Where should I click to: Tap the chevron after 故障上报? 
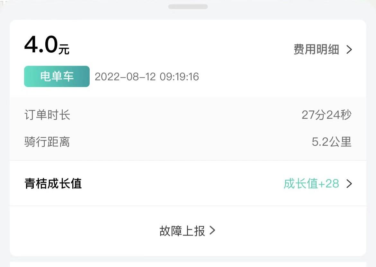point(212,231)
